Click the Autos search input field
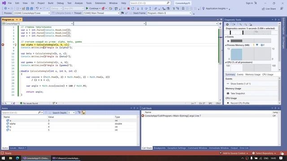 click(x=20, y=113)
